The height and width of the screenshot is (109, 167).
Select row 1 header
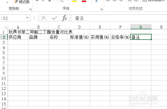pos(4,32)
